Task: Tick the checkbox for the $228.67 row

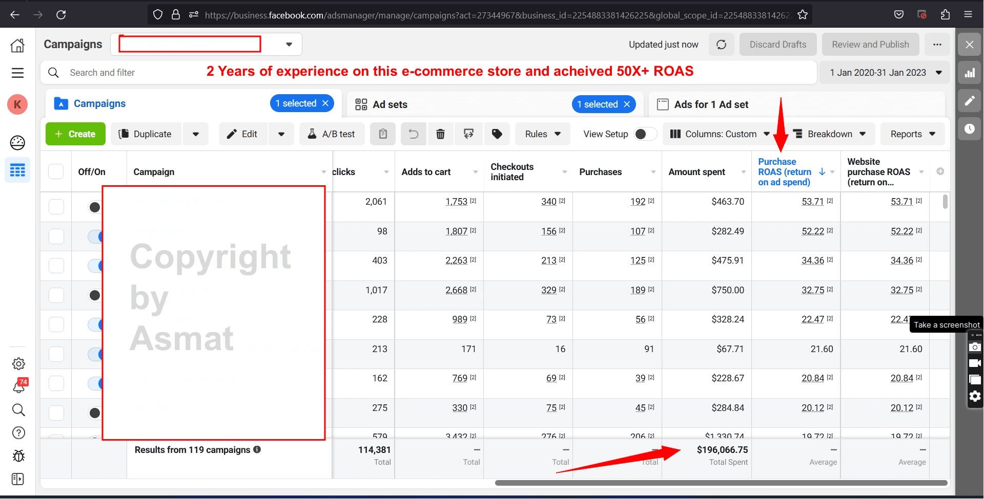Action: [56, 383]
